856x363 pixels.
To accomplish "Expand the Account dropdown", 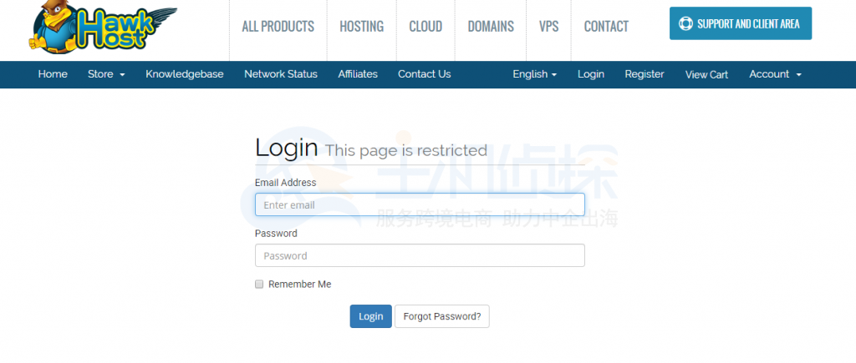I will (775, 74).
